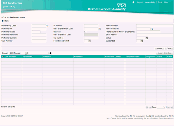Screen dimensions: 174x126
Task: Click Export Grid Data button
Action: pos(165,53)
